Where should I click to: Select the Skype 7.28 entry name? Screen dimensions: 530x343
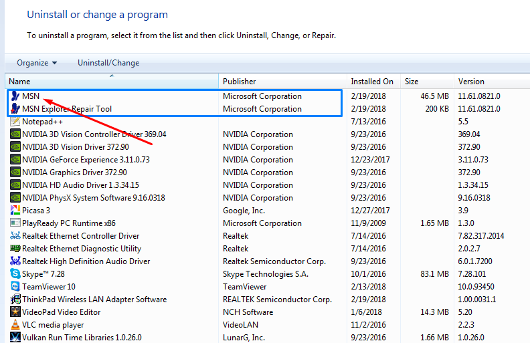click(x=43, y=274)
